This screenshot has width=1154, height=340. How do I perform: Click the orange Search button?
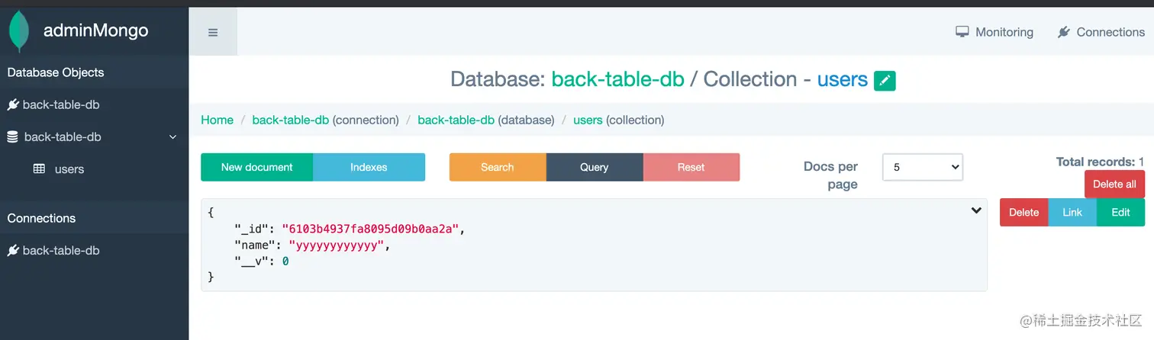tap(498, 167)
